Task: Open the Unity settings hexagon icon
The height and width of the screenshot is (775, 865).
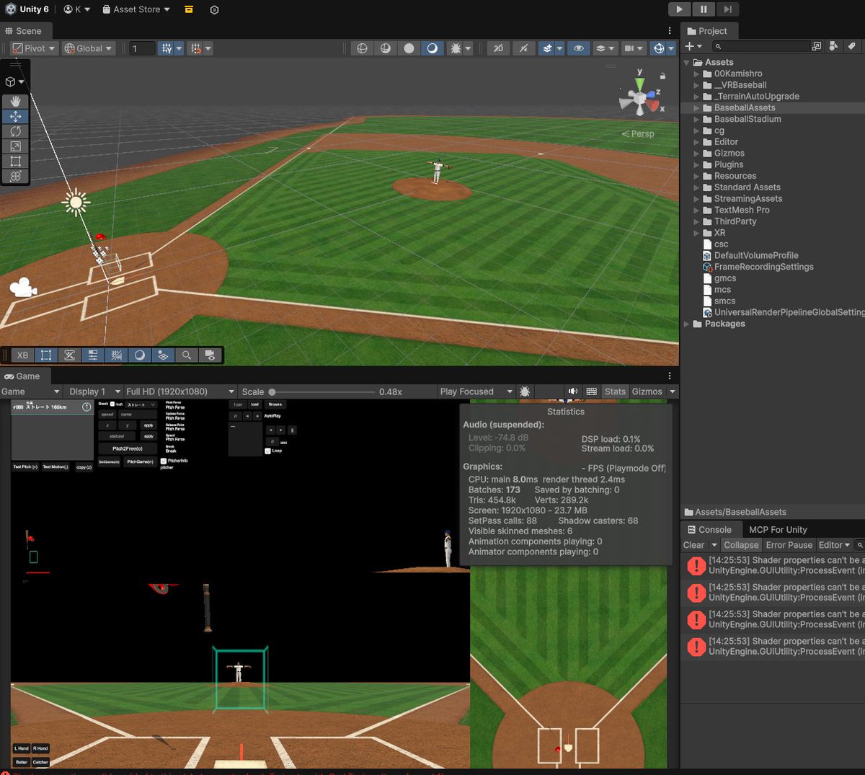Action: [x=214, y=9]
